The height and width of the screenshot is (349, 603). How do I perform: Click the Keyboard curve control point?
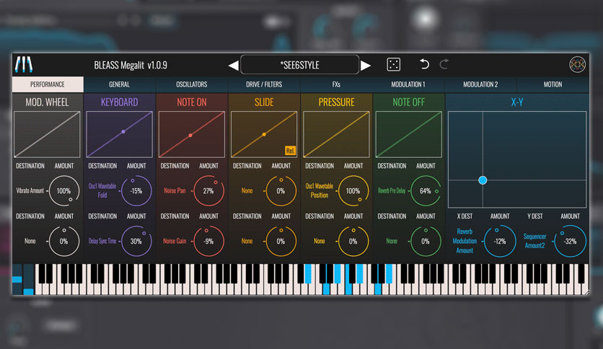pos(123,132)
